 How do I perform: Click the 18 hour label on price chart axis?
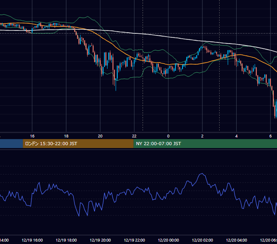[66, 136]
